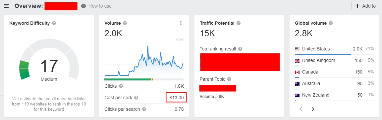The height and width of the screenshot is (120, 382).
Task: Open the hamburger menu beside Overview
Action: (x=7, y=6)
